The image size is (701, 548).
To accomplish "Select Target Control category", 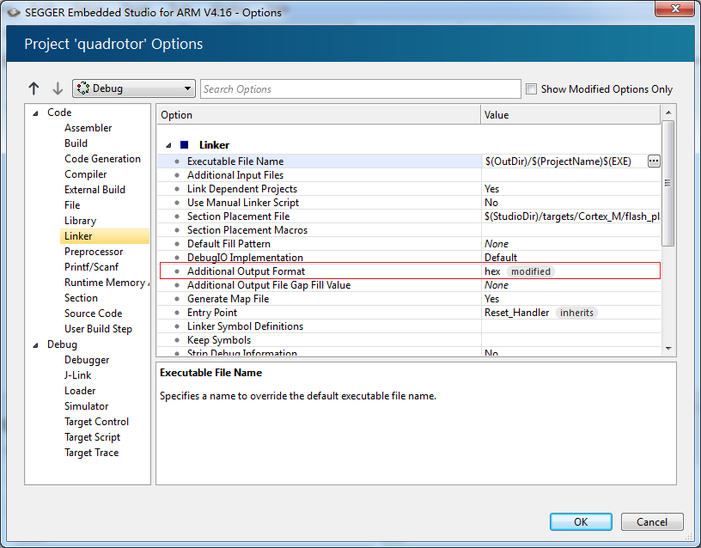I will pyautogui.click(x=96, y=422).
